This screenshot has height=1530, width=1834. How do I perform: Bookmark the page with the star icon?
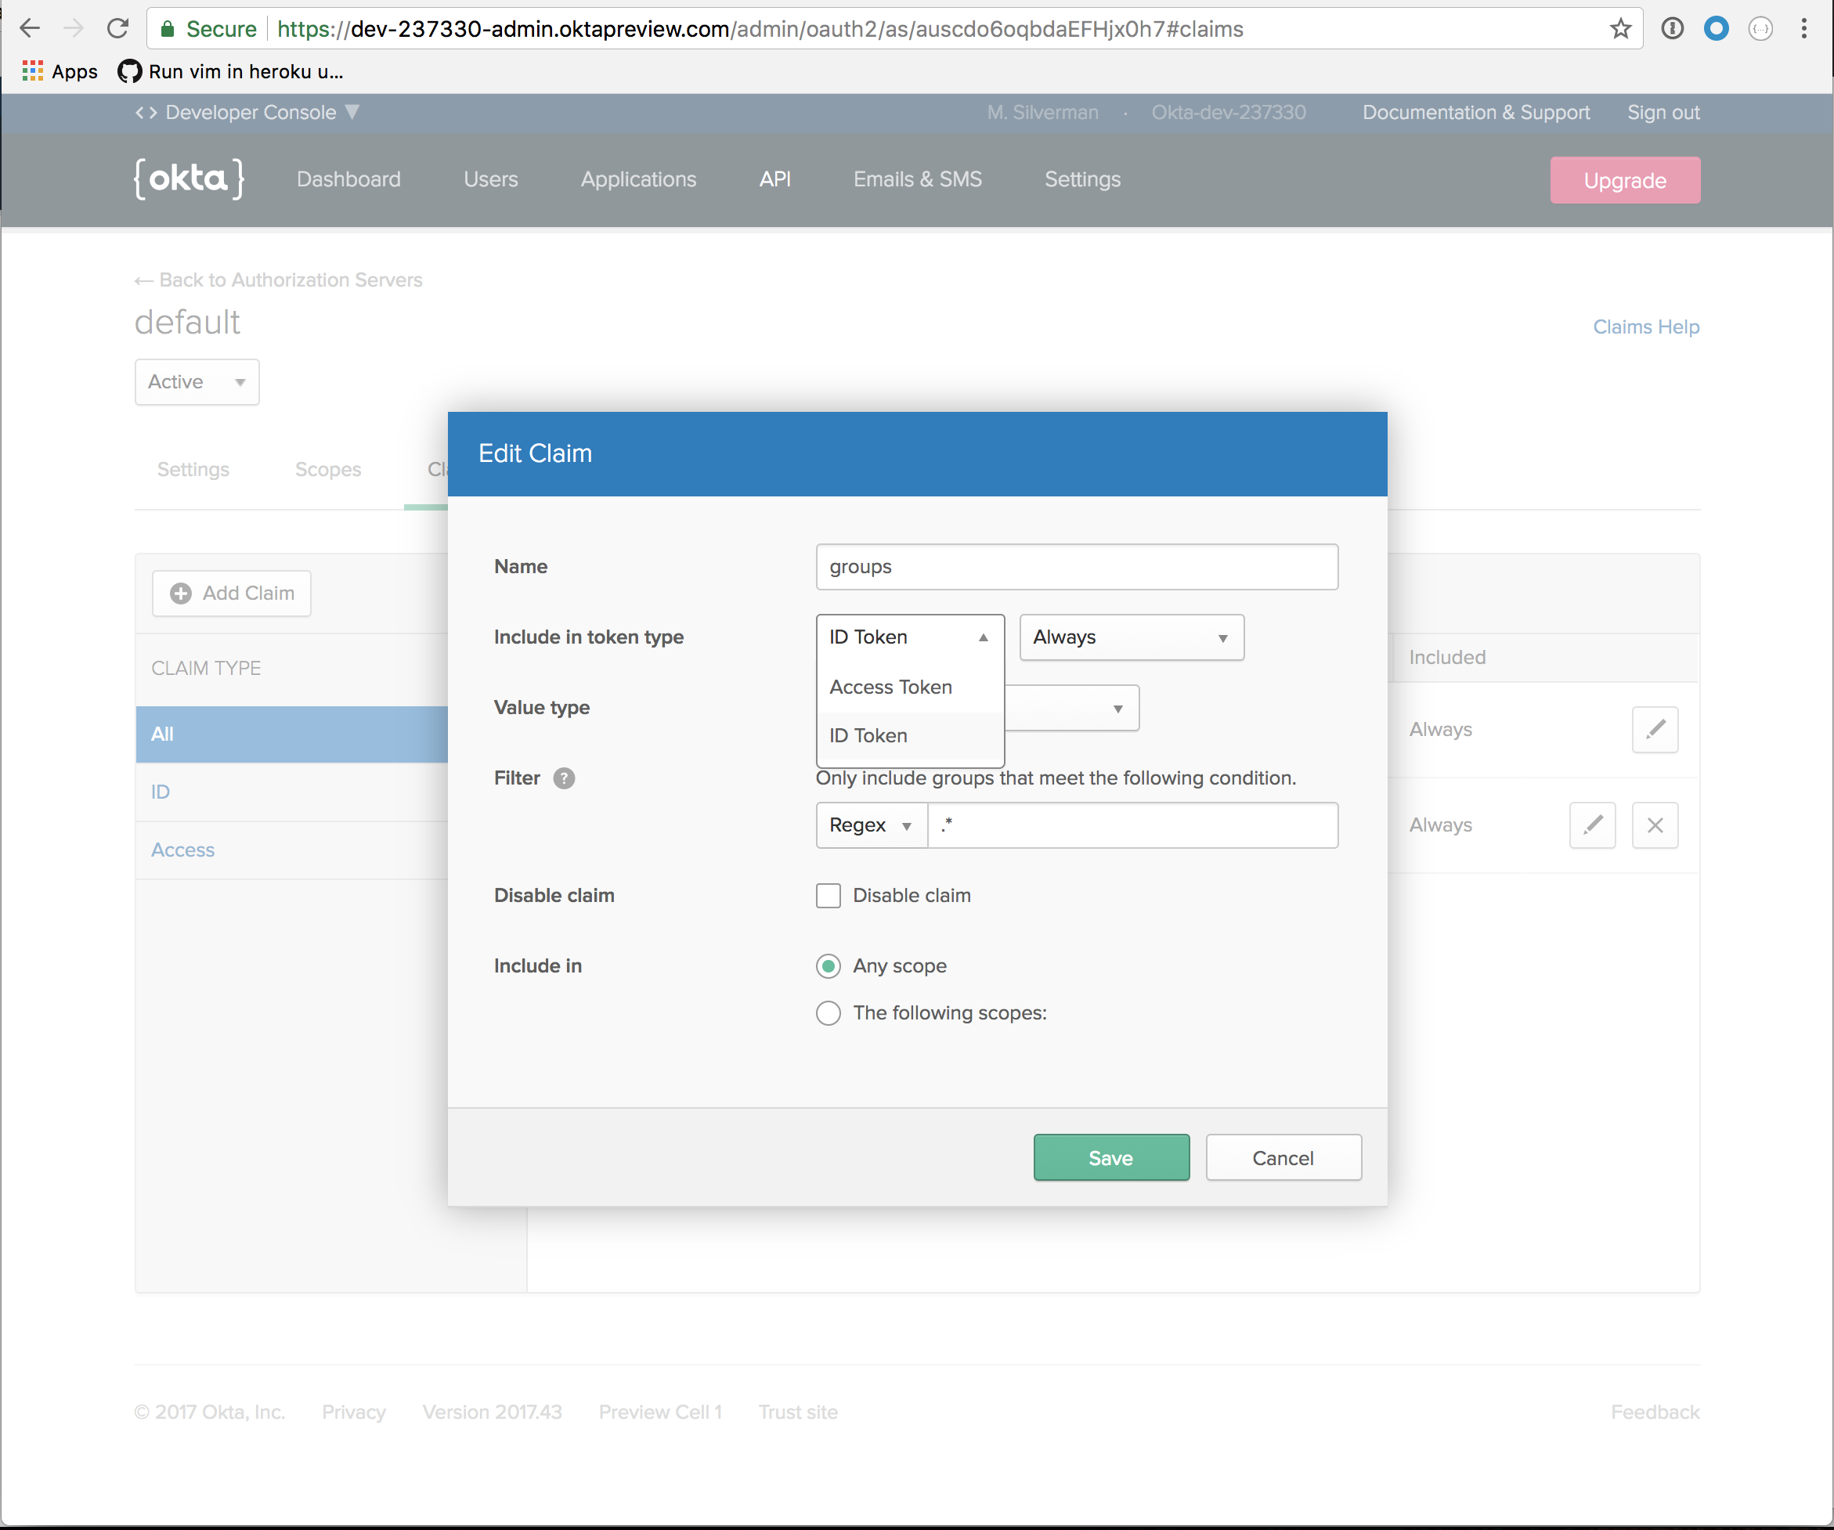pyautogui.click(x=1620, y=29)
